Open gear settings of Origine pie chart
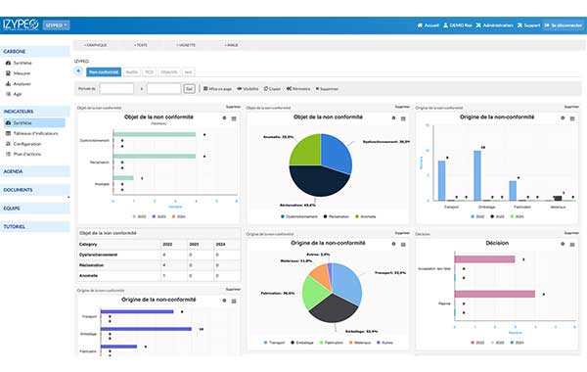587x372 pixels. (x=393, y=244)
